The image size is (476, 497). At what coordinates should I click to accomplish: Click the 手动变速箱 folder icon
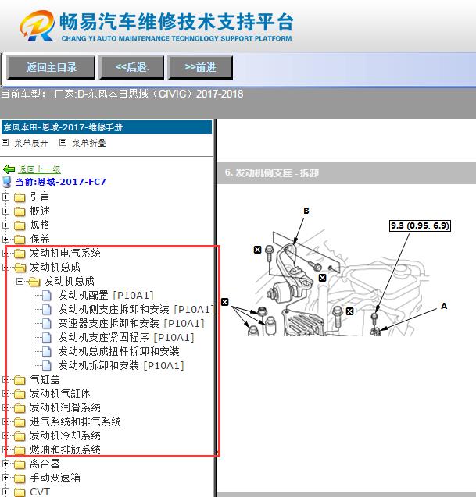coord(20,478)
